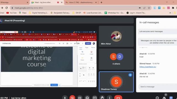The width and height of the screenshot is (177, 99).
Task: Open the Extensions puzzle icon
Action: [x=173, y=8]
